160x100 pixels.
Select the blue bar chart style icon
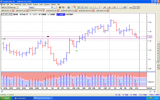pyautogui.click(x=86, y=7)
